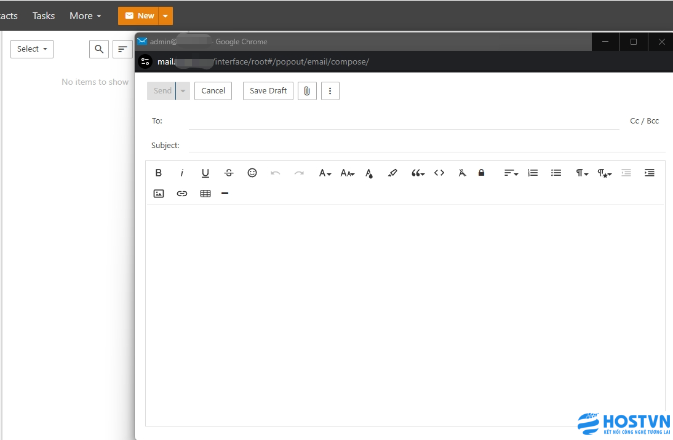Click into the Subject field
Viewport: 673px width, 440px height.
coord(424,146)
